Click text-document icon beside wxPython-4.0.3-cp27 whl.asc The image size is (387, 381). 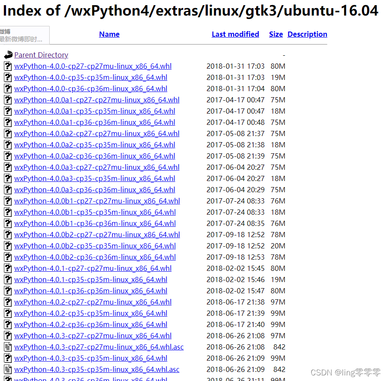click(x=8, y=347)
